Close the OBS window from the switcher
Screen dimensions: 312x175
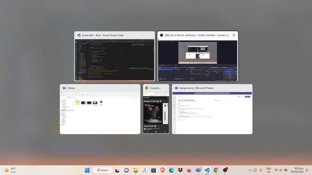tap(234, 35)
